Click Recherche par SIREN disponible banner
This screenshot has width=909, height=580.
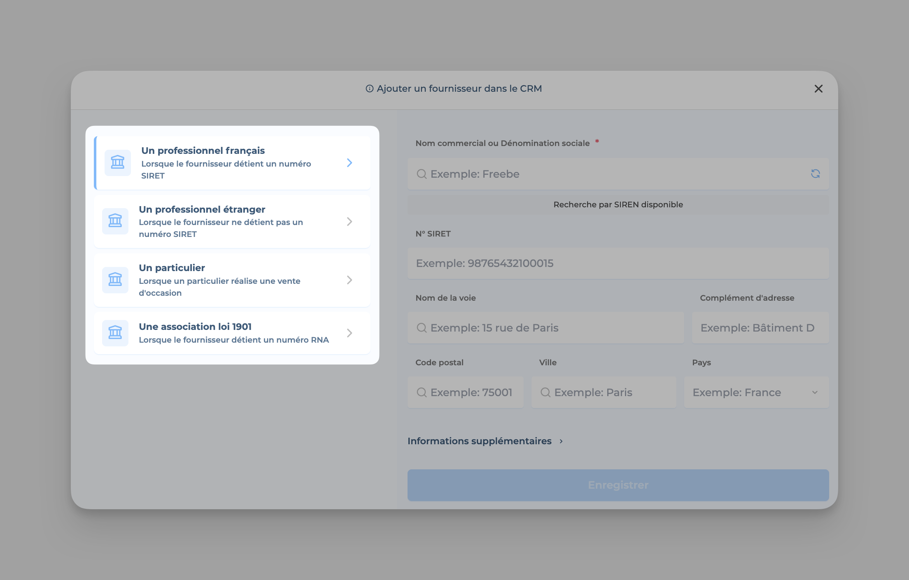click(618, 204)
